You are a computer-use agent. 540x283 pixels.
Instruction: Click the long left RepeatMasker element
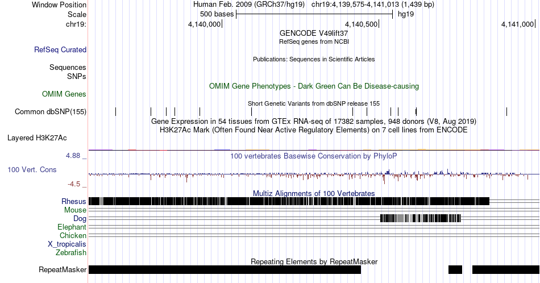click(225, 269)
